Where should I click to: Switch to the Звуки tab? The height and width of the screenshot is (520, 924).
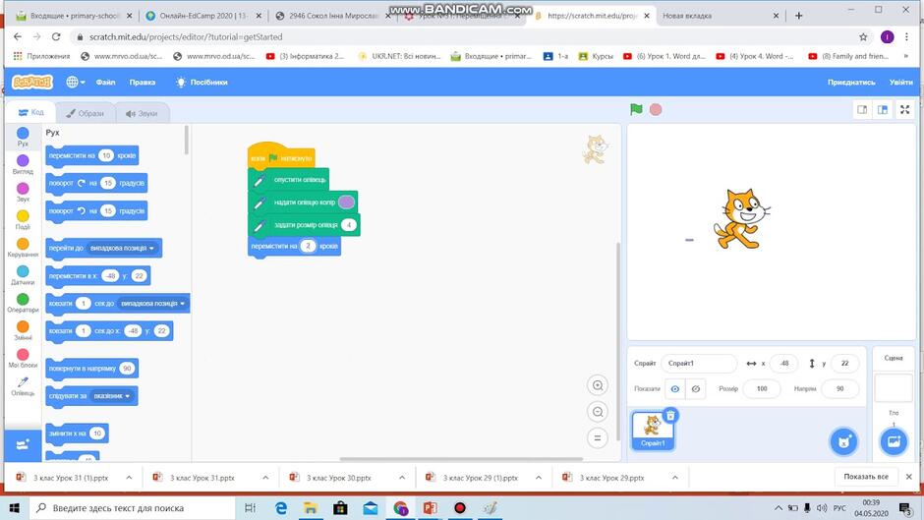(142, 113)
